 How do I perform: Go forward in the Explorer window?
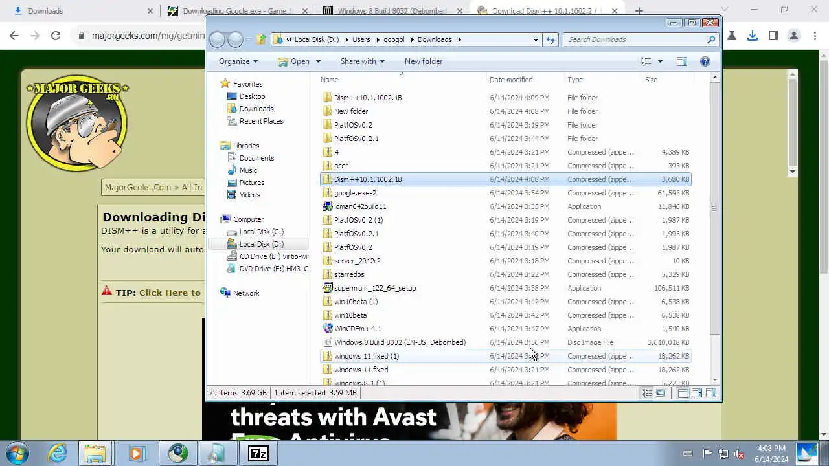tap(235, 39)
